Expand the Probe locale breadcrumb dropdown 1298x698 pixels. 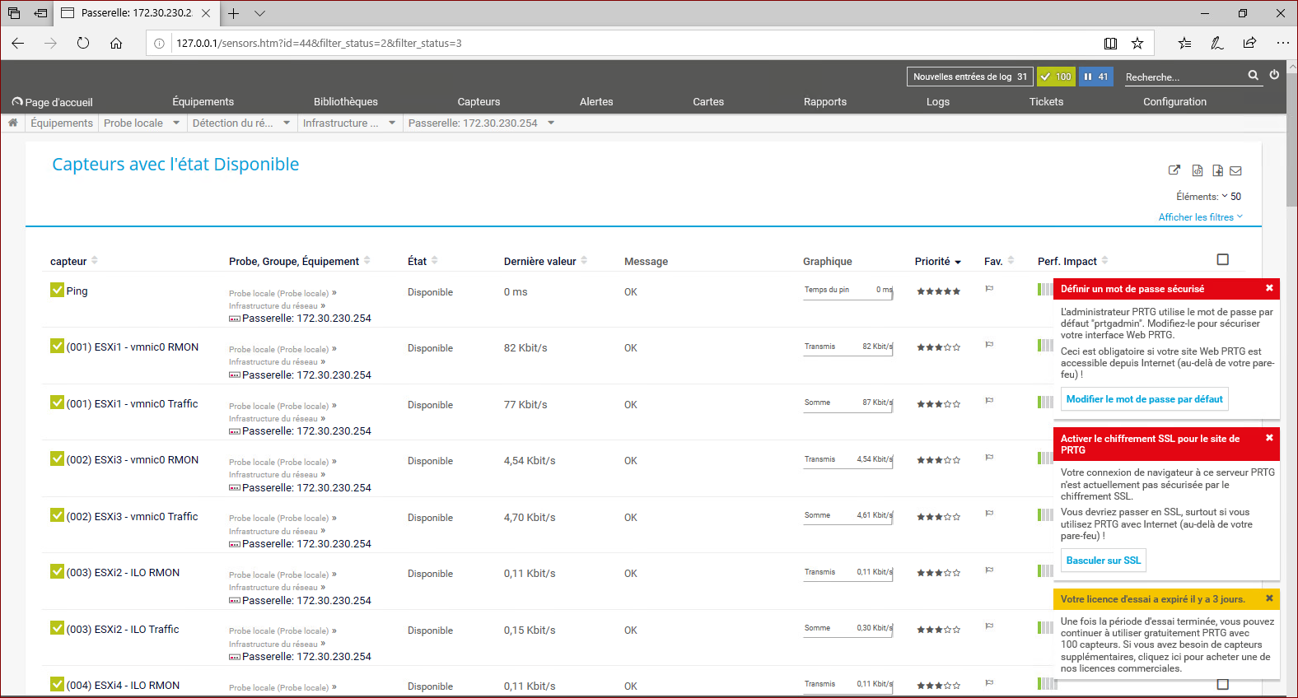(176, 123)
